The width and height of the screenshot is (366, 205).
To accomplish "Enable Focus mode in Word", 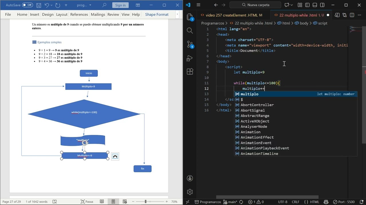I will (x=87, y=202).
